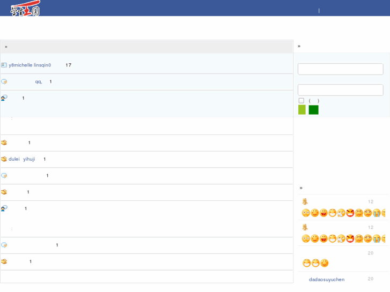Viewport: 390px width, 292px height.
Task: Expand the lower right panel header arrow
Action: [301, 188]
